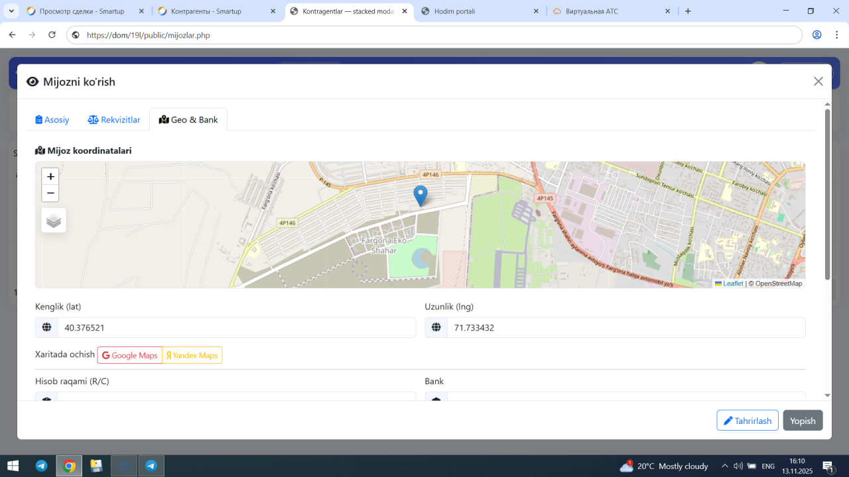Open location in Yandex Maps
The image size is (849, 477).
(x=192, y=355)
